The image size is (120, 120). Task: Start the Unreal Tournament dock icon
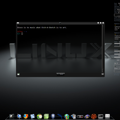coord(87,116)
